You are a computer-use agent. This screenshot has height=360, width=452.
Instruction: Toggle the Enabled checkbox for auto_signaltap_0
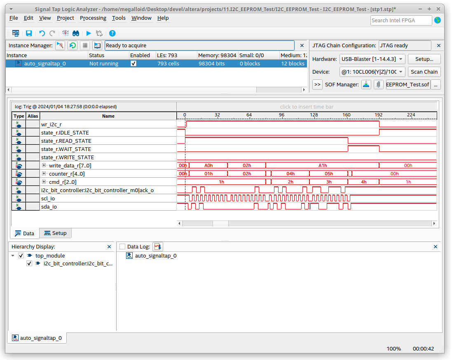[x=133, y=64]
